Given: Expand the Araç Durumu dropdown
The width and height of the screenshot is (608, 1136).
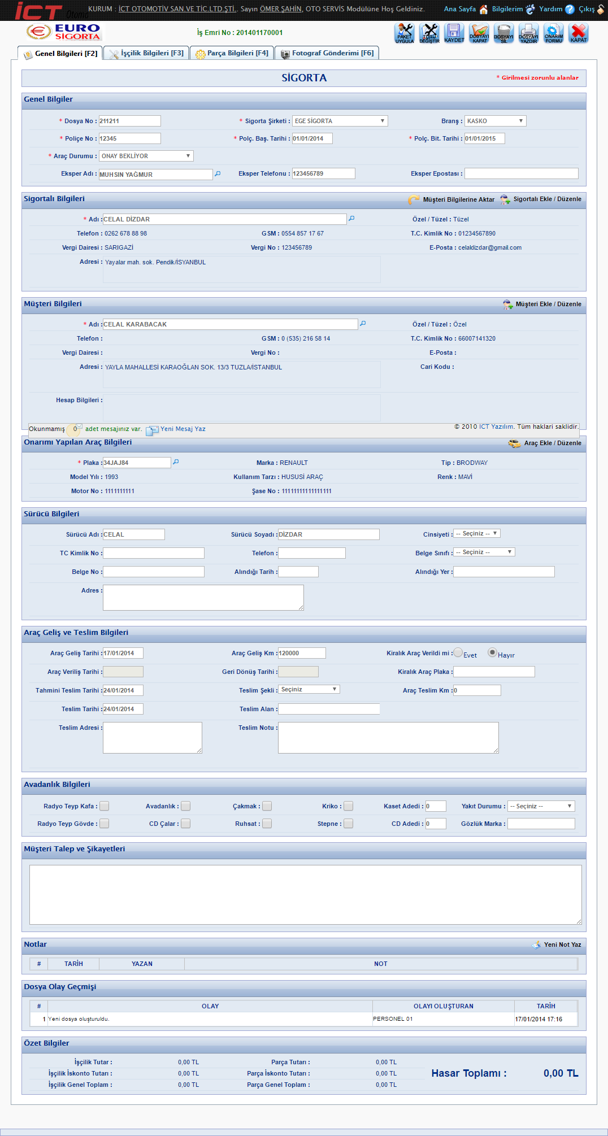Looking at the screenshot, I should [x=146, y=156].
